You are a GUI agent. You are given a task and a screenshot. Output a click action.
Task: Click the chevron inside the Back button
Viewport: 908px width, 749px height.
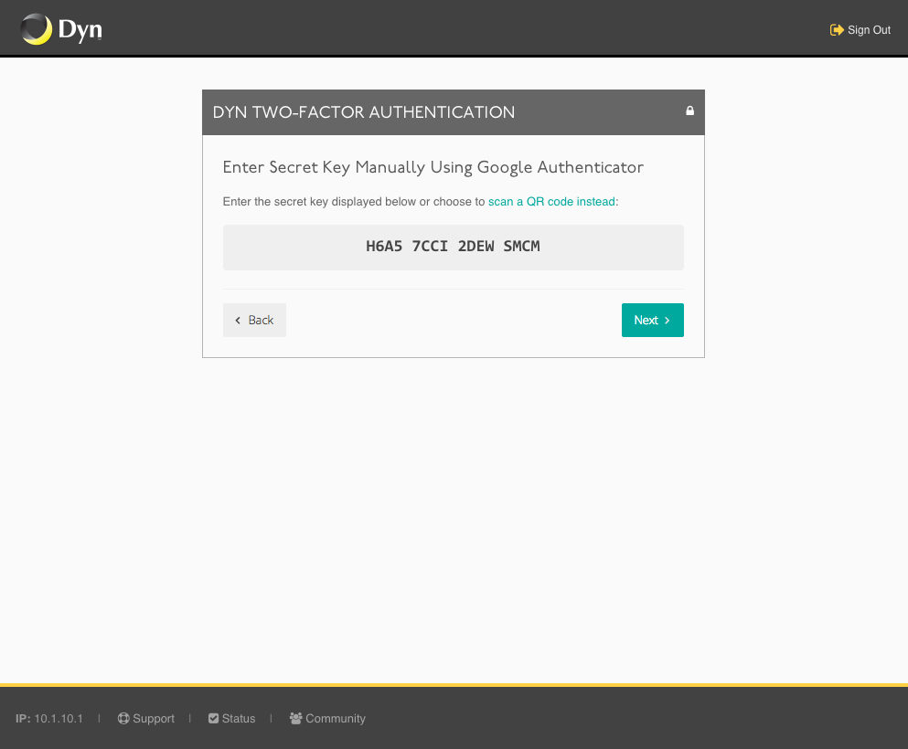(x=239, y=320)
